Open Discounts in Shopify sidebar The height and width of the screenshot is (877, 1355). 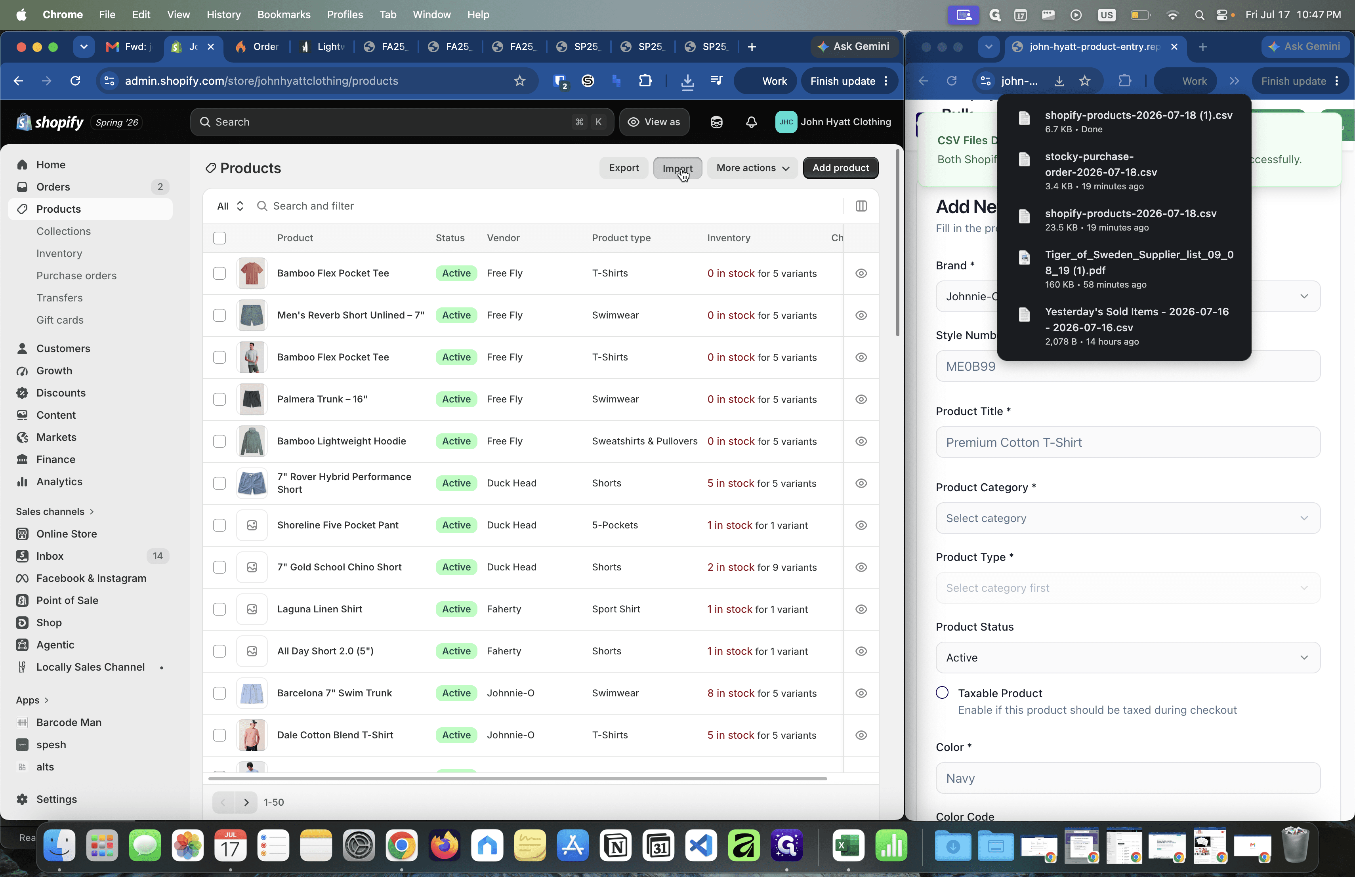point(61,393)
